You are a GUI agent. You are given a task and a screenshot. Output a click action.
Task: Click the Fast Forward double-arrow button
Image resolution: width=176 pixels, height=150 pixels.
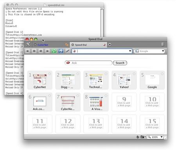(x=47, y=51)
